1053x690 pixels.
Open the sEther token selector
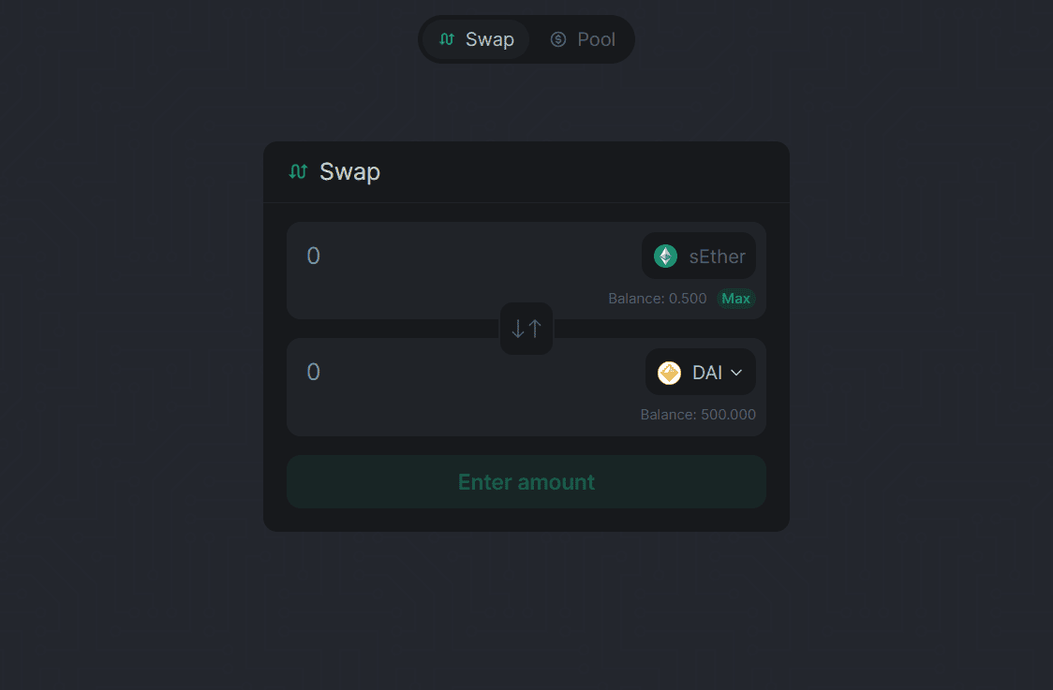[x=698, y=256]
